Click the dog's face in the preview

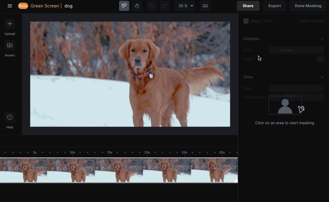[x=138, y=54]
